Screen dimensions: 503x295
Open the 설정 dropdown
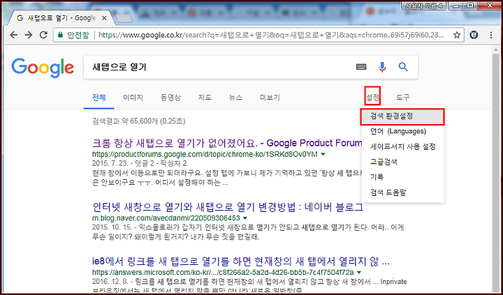tap(372, 98)
